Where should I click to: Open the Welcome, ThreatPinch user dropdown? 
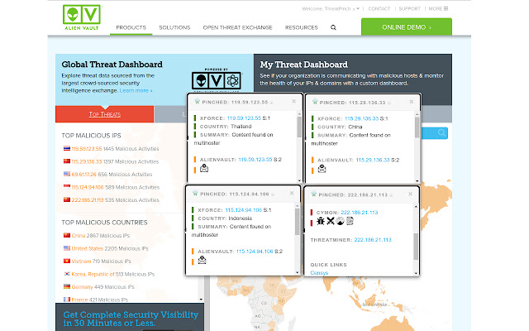(331, 9)
